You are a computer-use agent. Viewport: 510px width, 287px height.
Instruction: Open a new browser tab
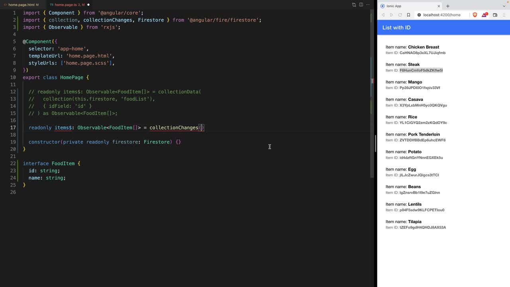(447, 6)
